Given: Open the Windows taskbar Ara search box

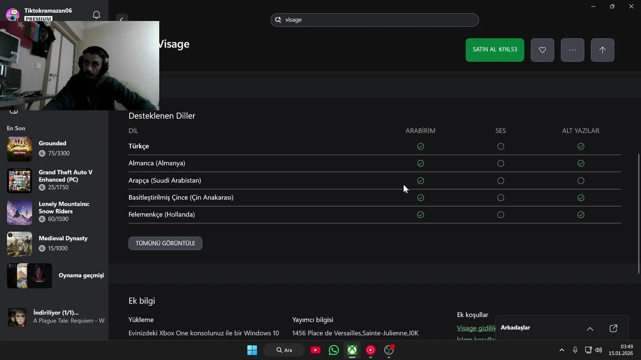Looking at the screenshot, I should [x=284, y=350].
